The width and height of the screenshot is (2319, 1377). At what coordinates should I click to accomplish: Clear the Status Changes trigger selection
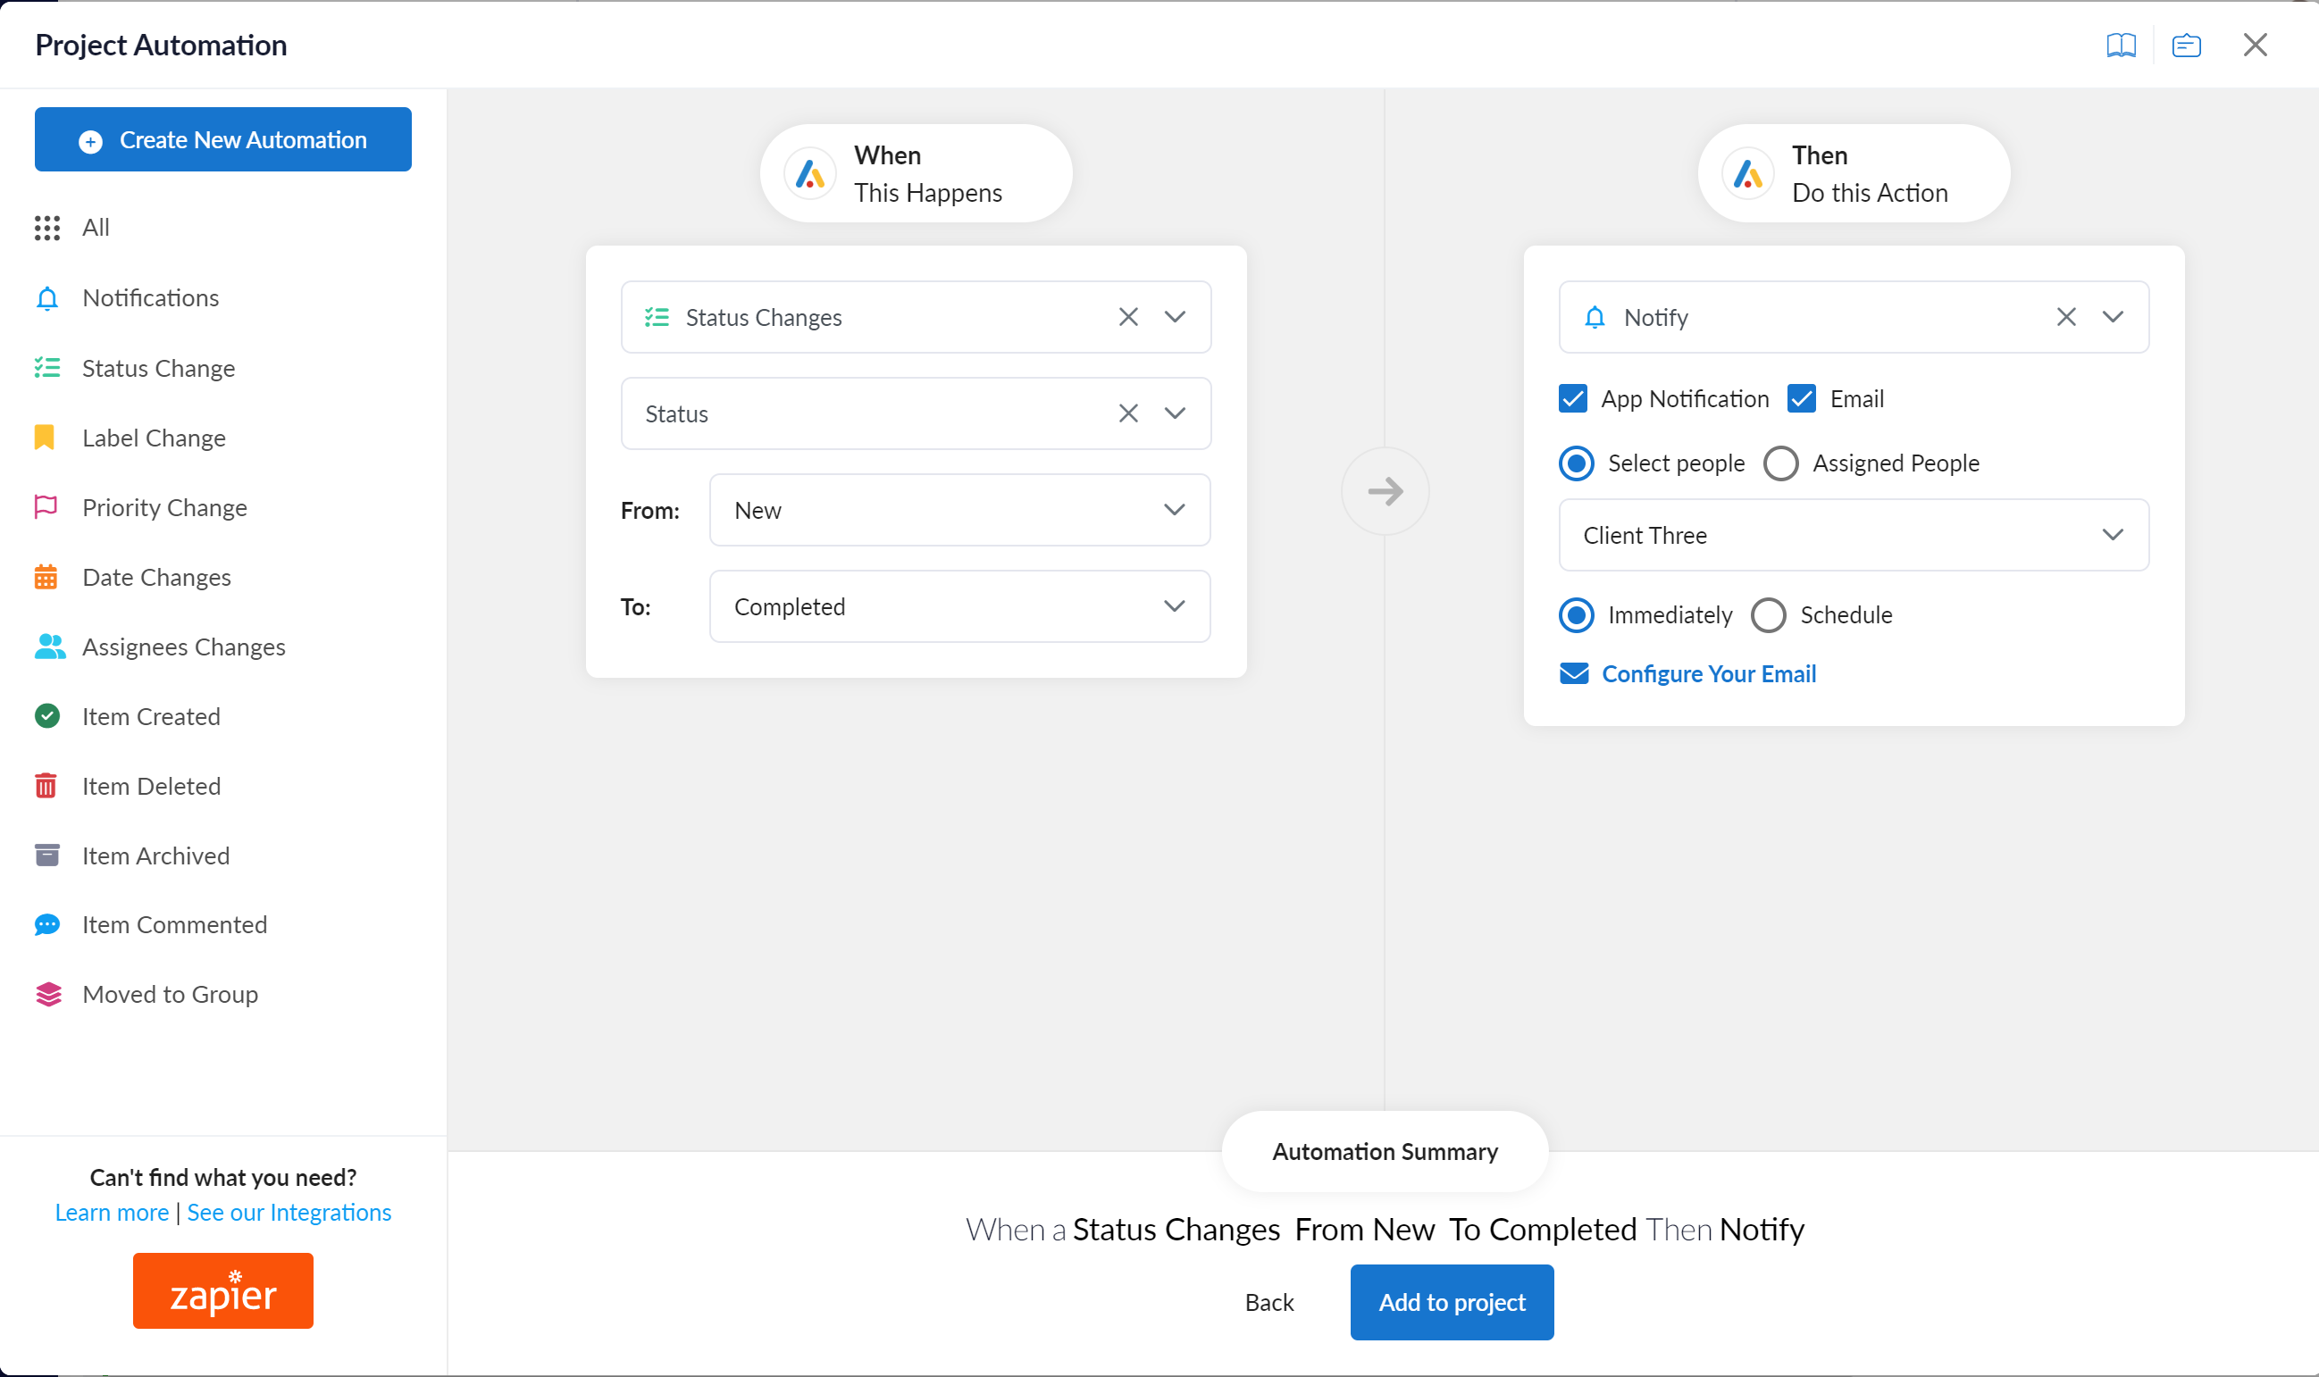click(x=1127, y=317)
